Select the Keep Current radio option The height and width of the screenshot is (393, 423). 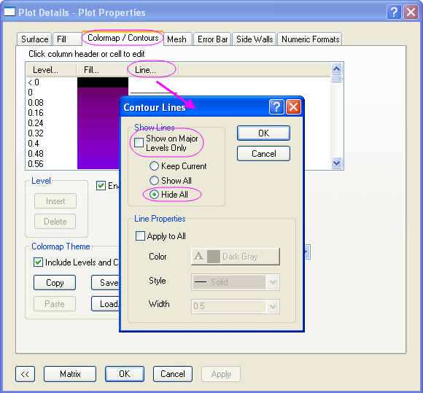coord(154,166)
